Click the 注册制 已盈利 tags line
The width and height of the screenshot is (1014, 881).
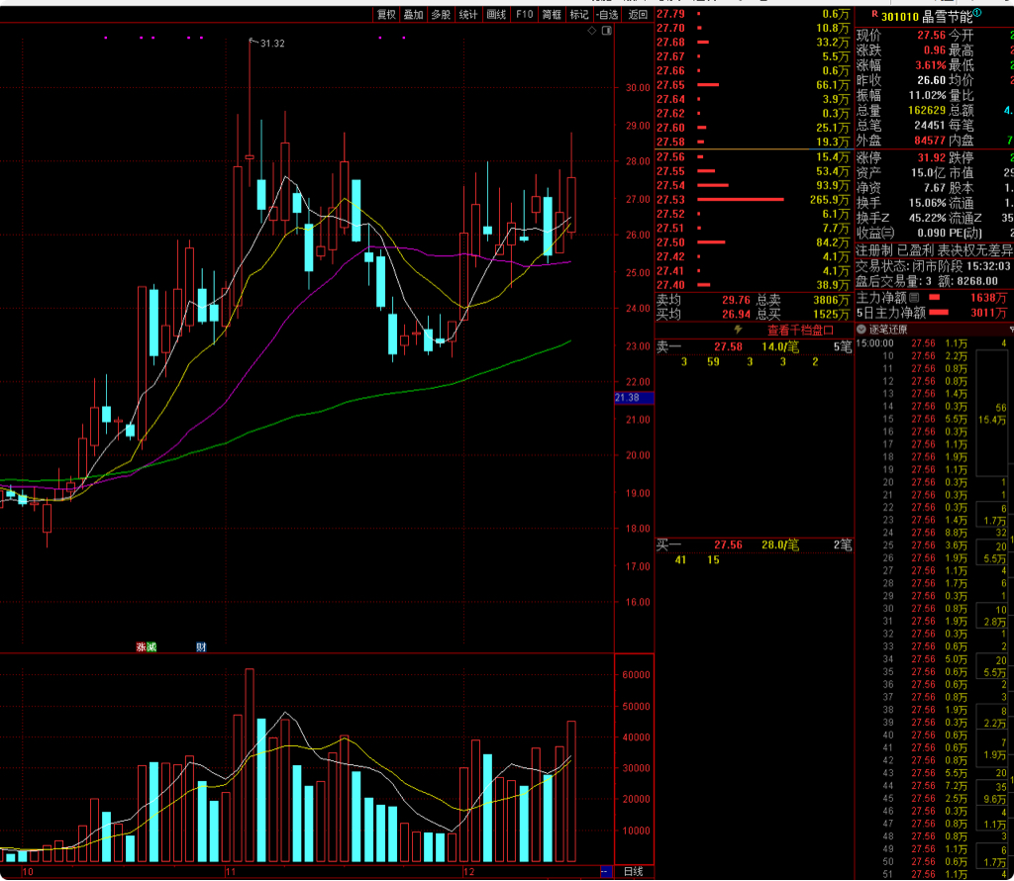tap(935, 250)
